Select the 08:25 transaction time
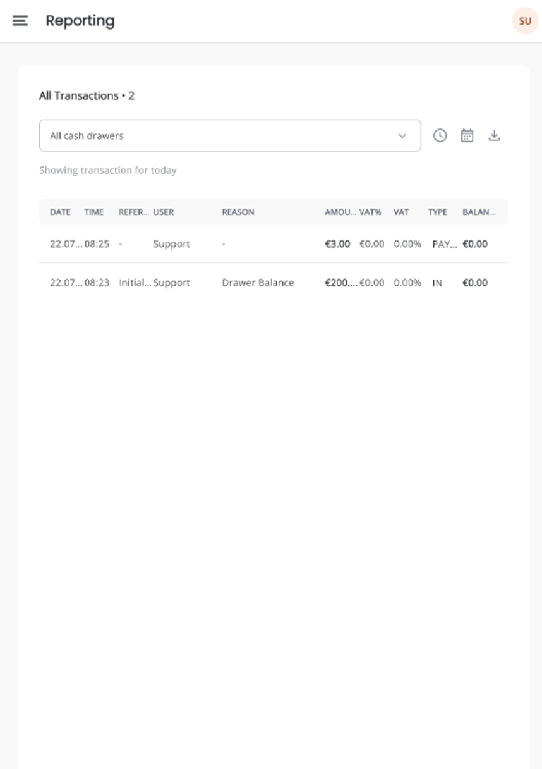Screen dimensions: 542x769 click(x=97, y=244)
